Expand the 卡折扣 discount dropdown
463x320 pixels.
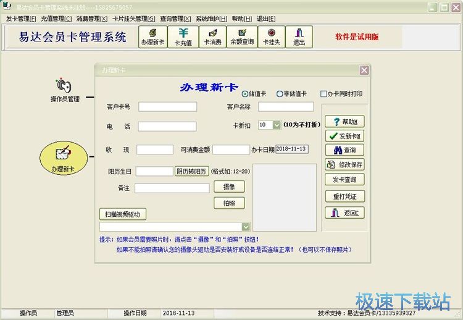pyautogui.click(x=278, y=125)
